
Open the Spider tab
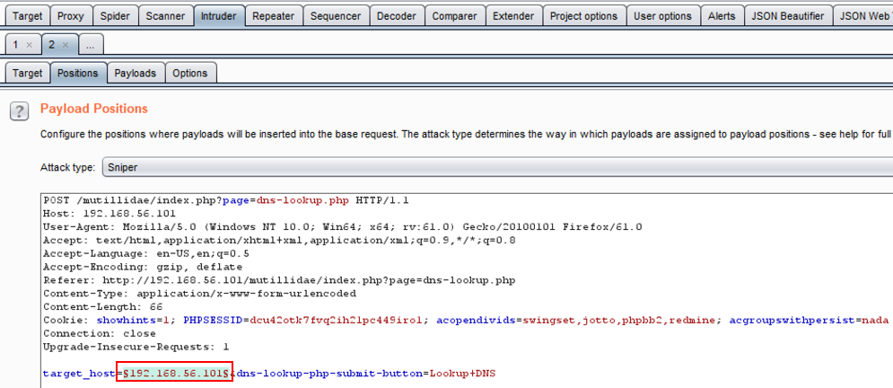[x=115, y=16]
